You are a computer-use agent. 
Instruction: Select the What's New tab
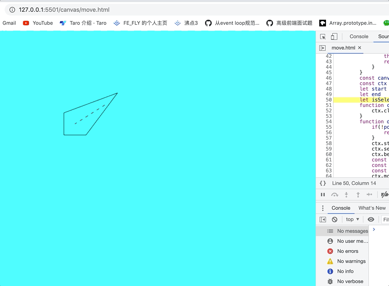point(372,208)
